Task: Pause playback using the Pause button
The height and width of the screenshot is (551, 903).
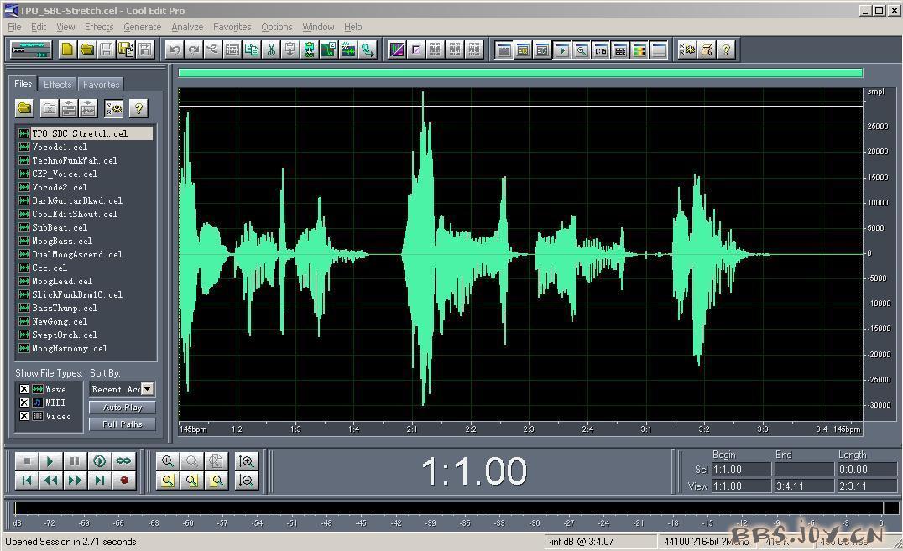Action: pyautogui.click(x=75, y=461)
